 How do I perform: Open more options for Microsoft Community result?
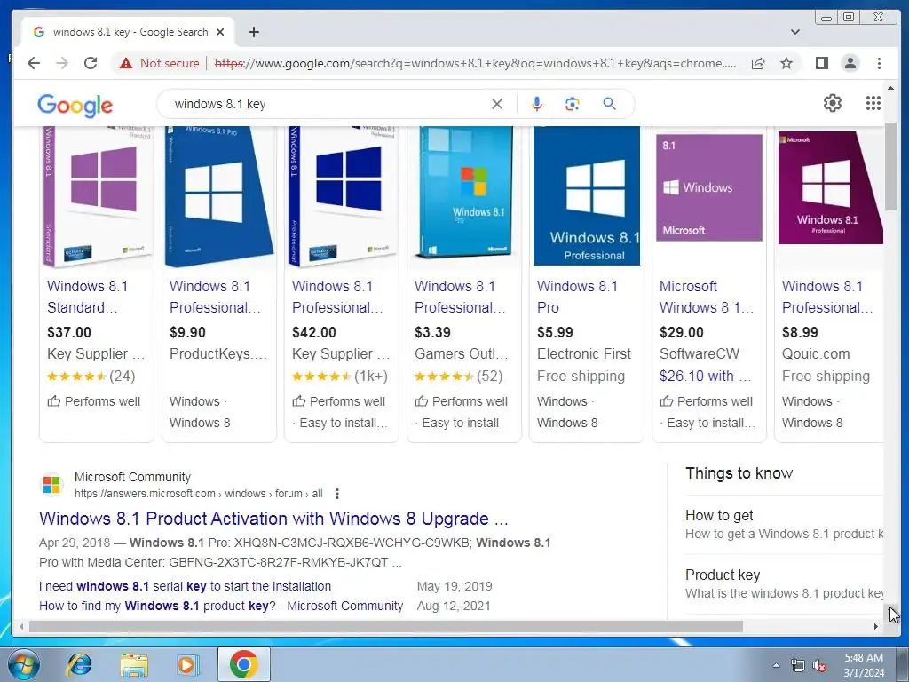(x=336, y=494)
